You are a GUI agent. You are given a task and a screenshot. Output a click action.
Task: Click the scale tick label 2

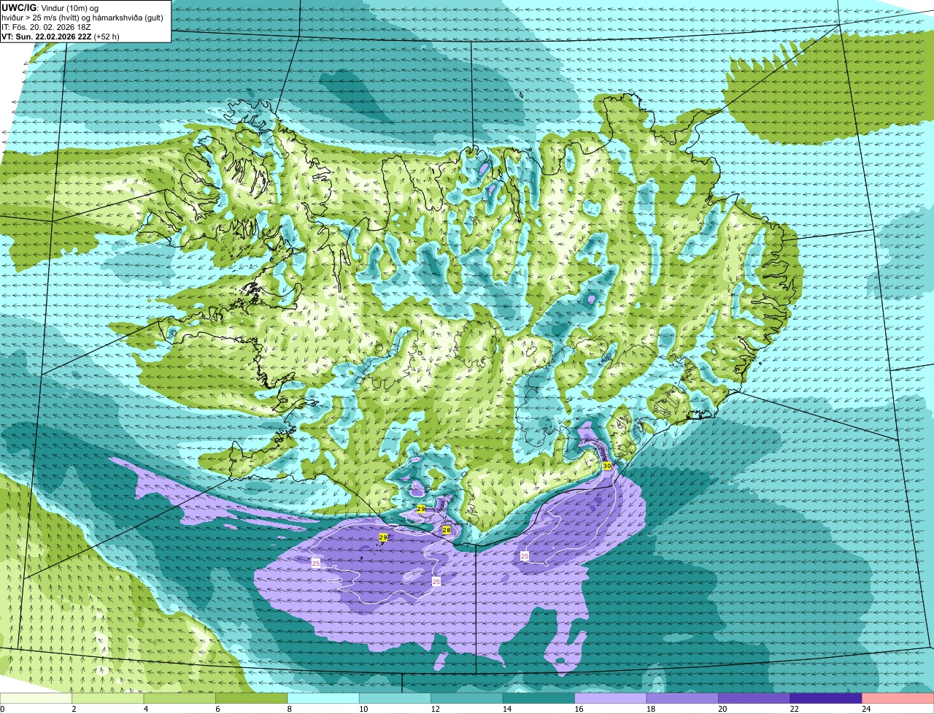(74, 709)
